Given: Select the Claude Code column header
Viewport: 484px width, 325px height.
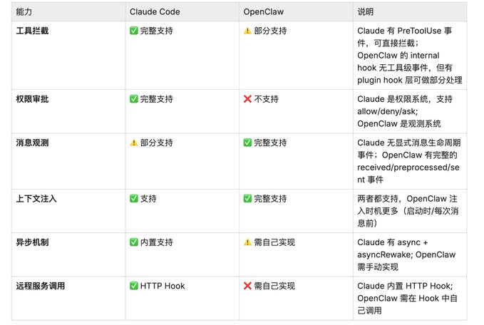Looking at the screenshot, I should [155, 11].
